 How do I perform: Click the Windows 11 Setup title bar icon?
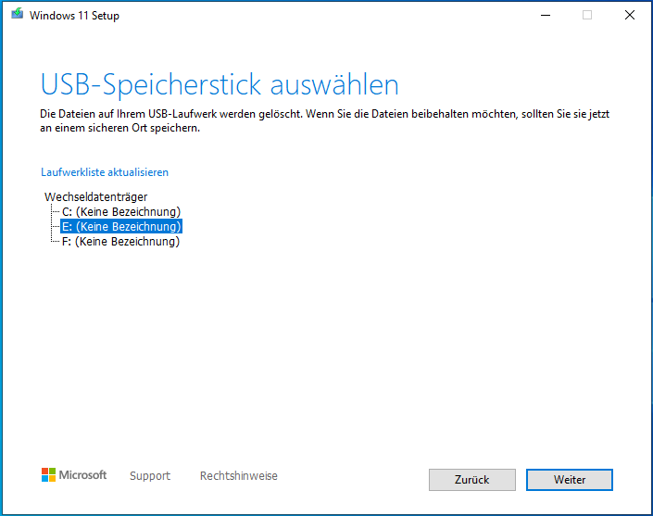17,15
